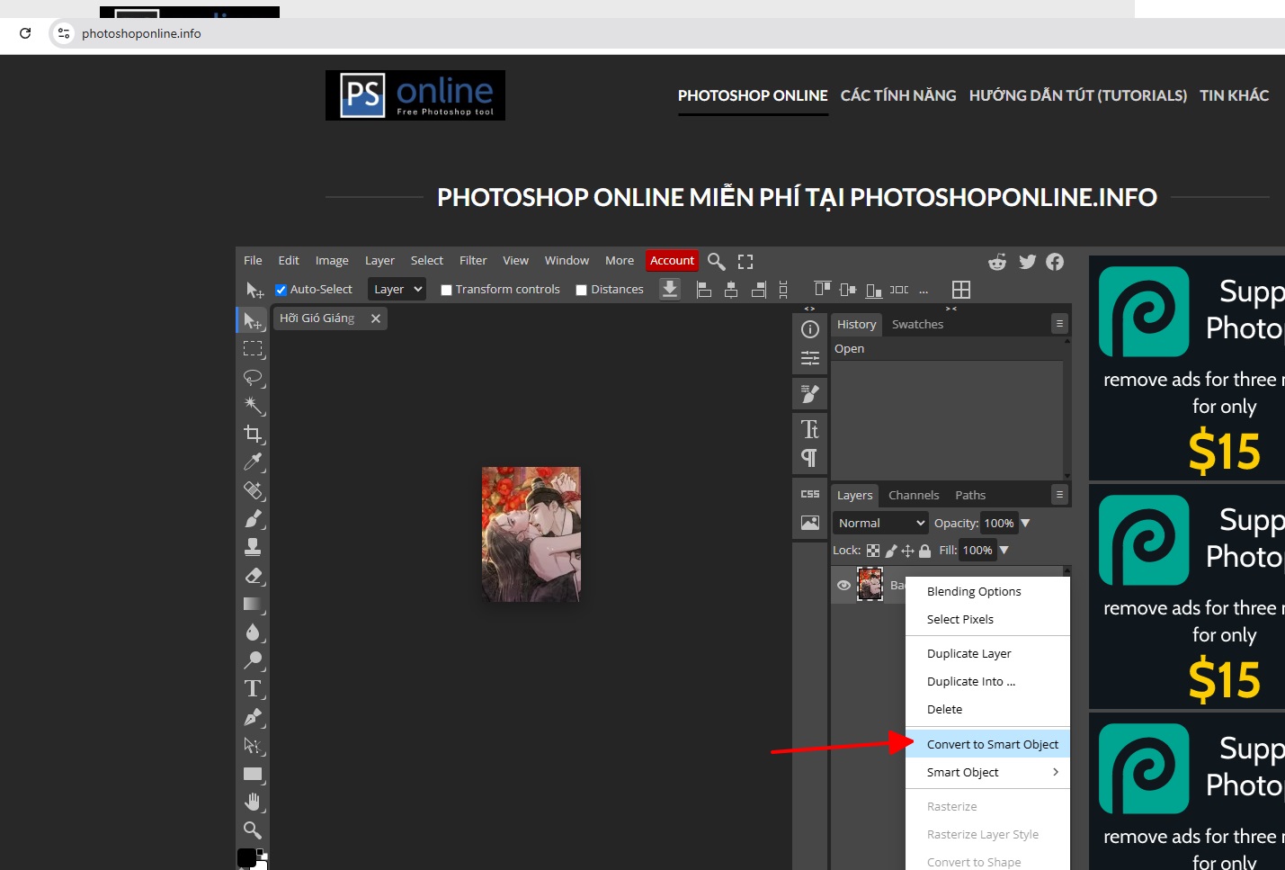
Task: Activate the Lasso select tool
Action: pos(253,377)
